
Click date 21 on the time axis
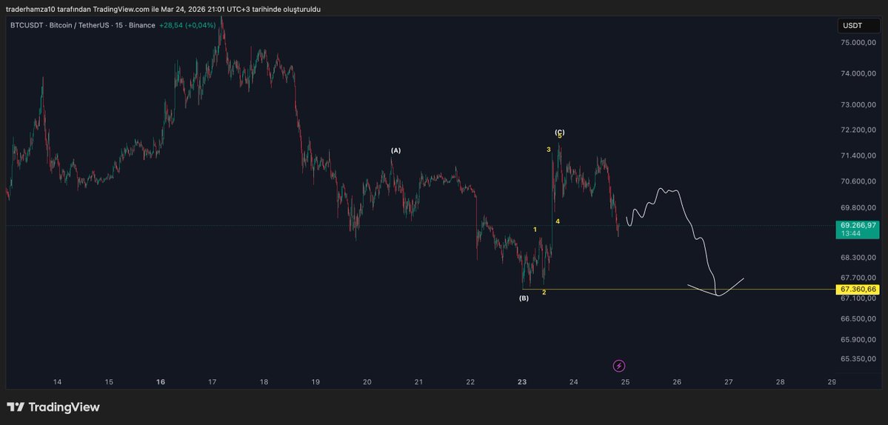418,382
